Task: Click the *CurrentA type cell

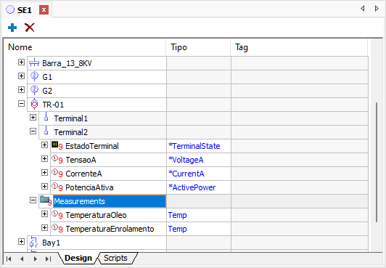Action: 199,174
